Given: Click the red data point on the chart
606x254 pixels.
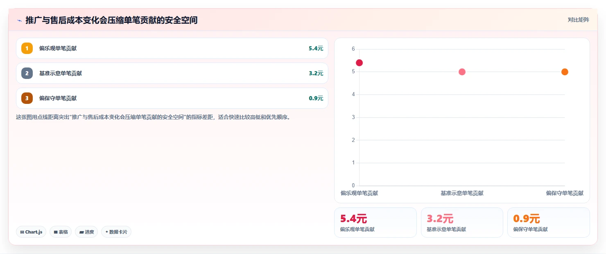Looking at the screenshot, I should click(359, 63).
